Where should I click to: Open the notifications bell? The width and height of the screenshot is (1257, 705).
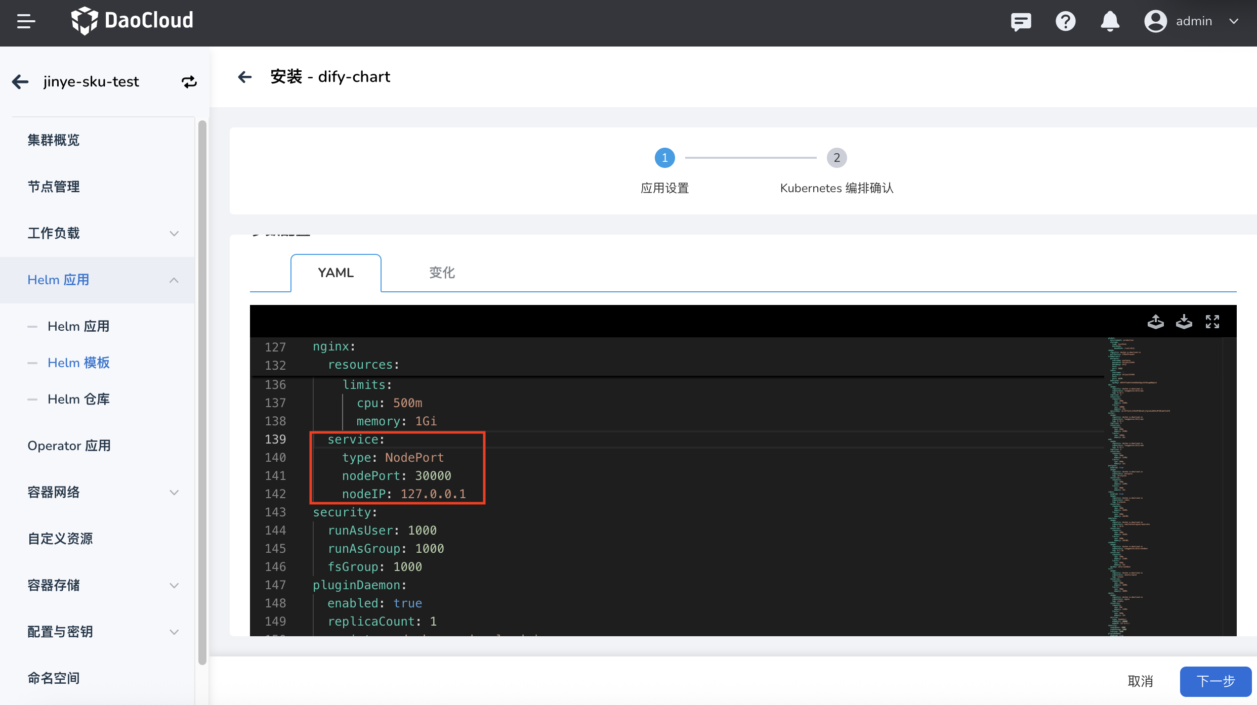[1110, 21]
